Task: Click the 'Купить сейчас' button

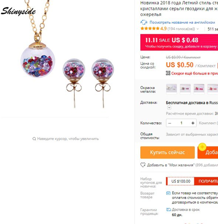Action: pos(167,152)
